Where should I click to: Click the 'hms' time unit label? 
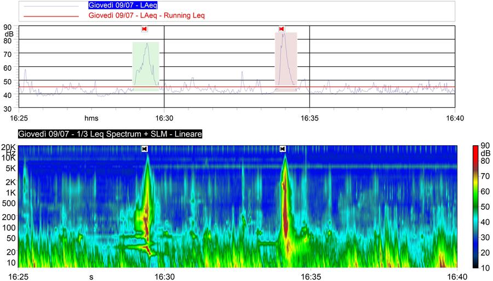[91, 118]
